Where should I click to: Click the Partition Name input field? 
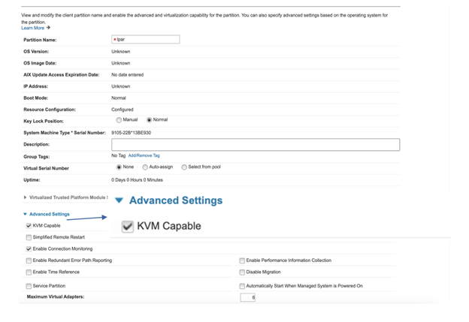pos(146,40)
